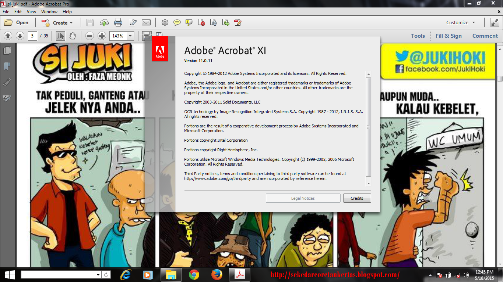Click the Extract page icon
This screenshot has height=282, width=503.
pyautogui.click(x=226, y=22)
